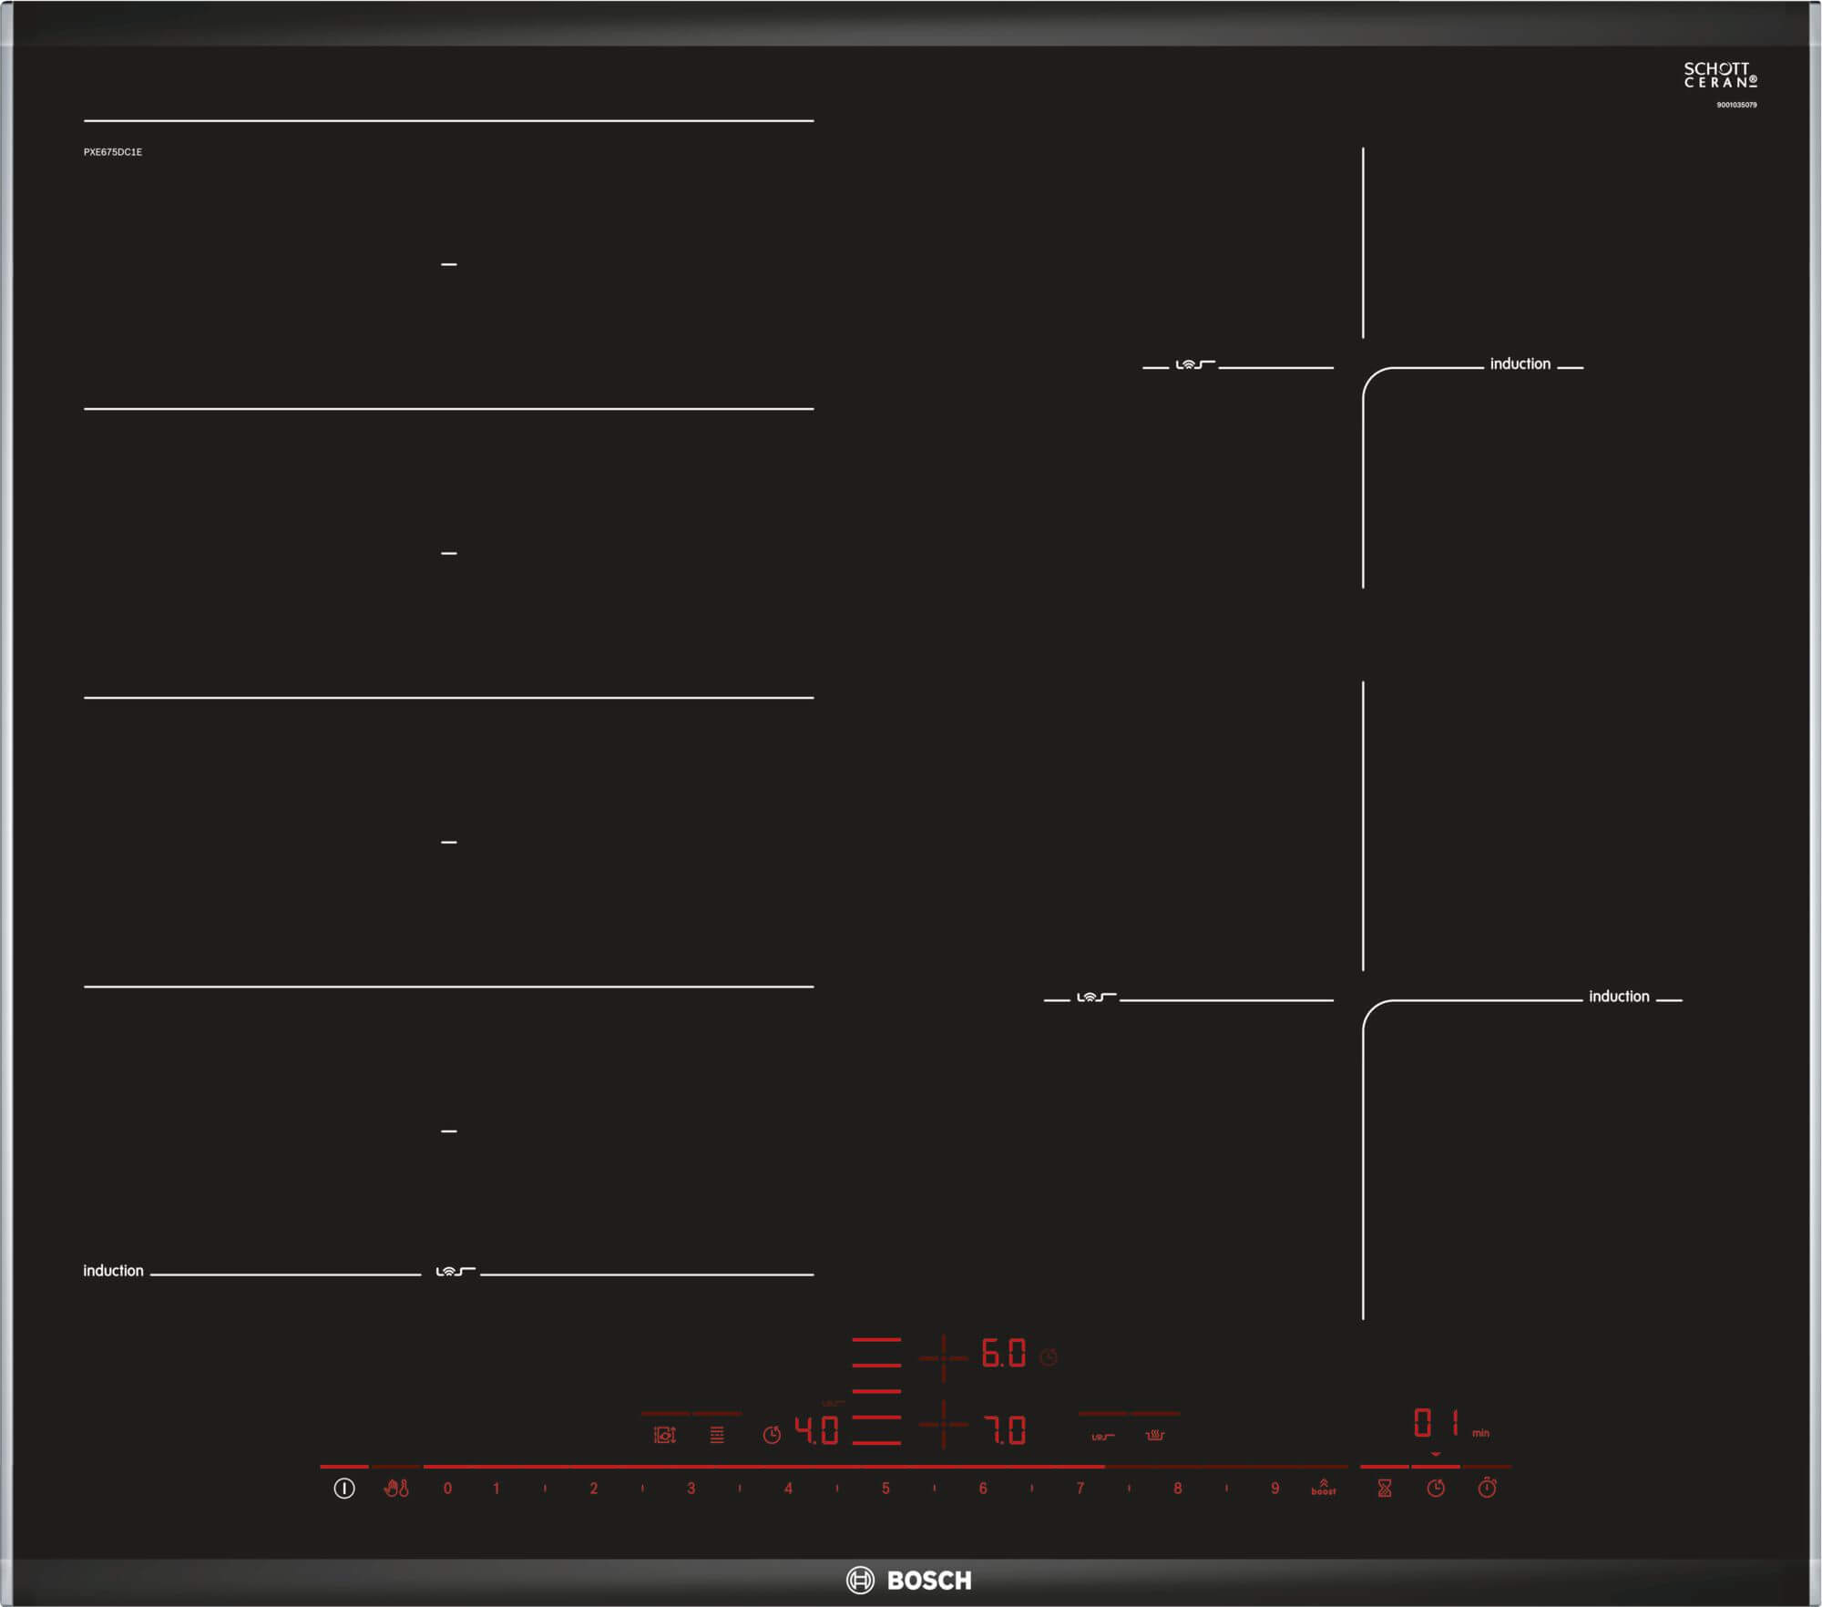Screen dimensions: 1822x1607
Task: Tap the hourglass kitchen timer icon
Action: pos(1384,1489)
